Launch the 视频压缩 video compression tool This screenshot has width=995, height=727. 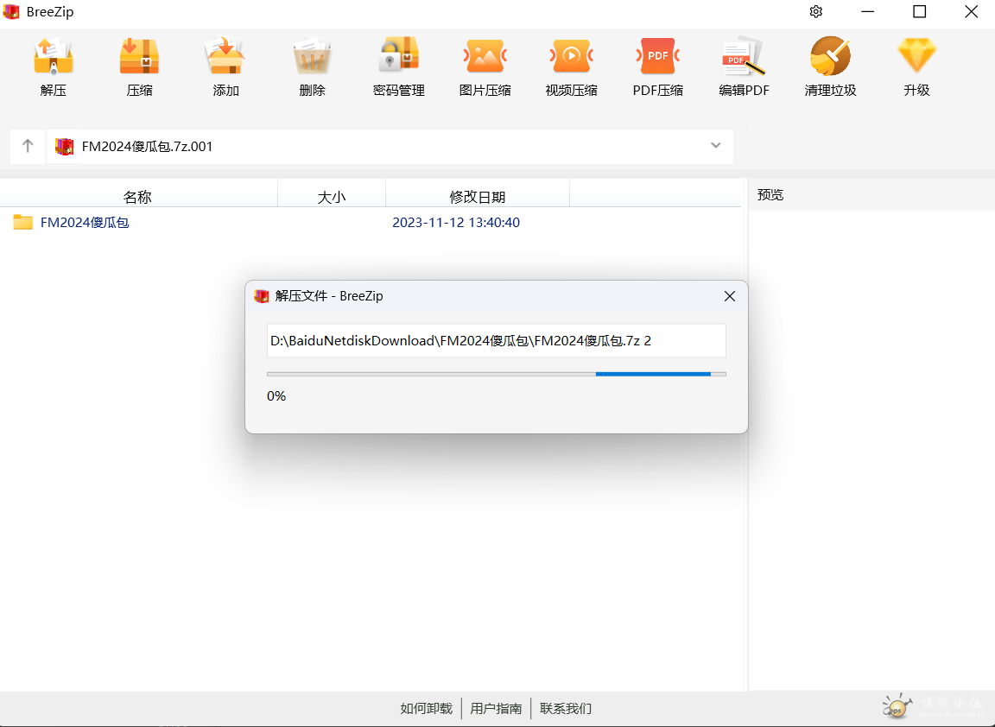pyautogui.click(x=571, y=57)
